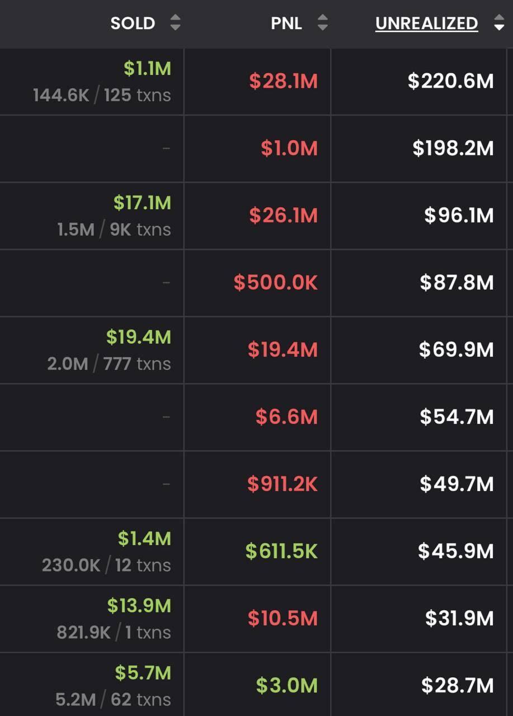
Task: Select the $19.4M PNL cell
Action: click(283, 350)
